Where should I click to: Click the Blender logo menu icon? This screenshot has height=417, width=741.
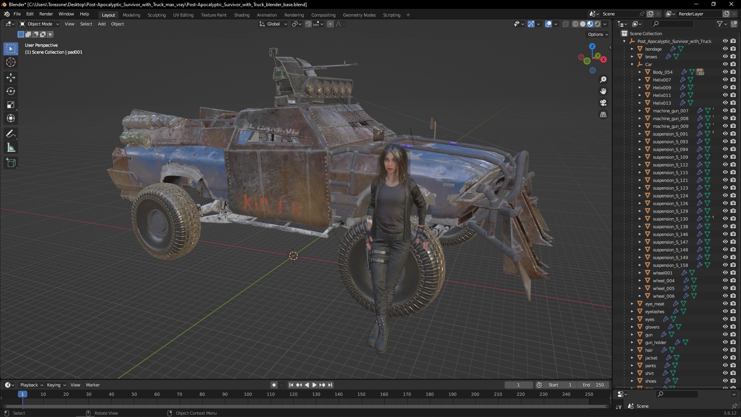7,14
